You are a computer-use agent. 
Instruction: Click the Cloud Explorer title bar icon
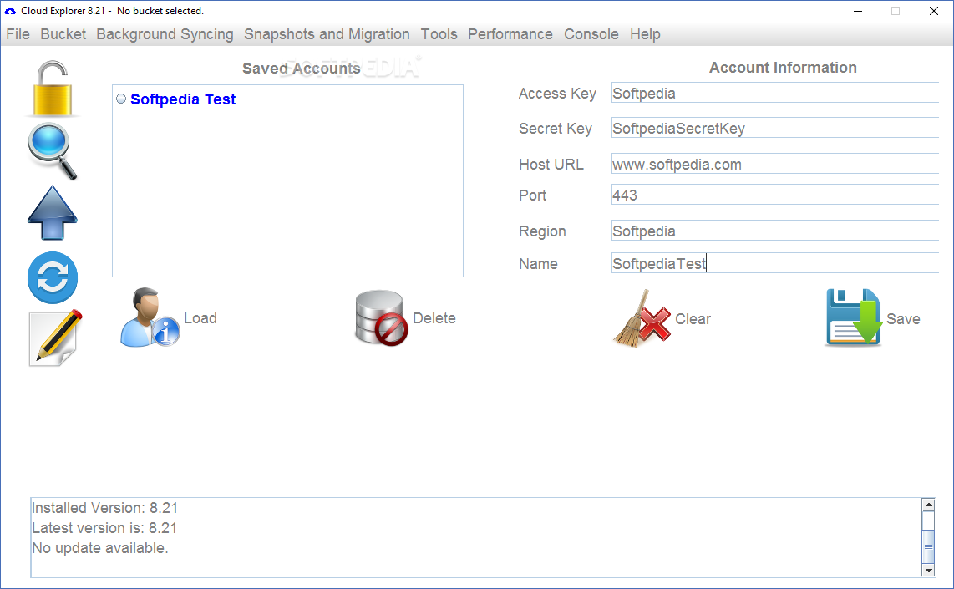click(10, 11)
